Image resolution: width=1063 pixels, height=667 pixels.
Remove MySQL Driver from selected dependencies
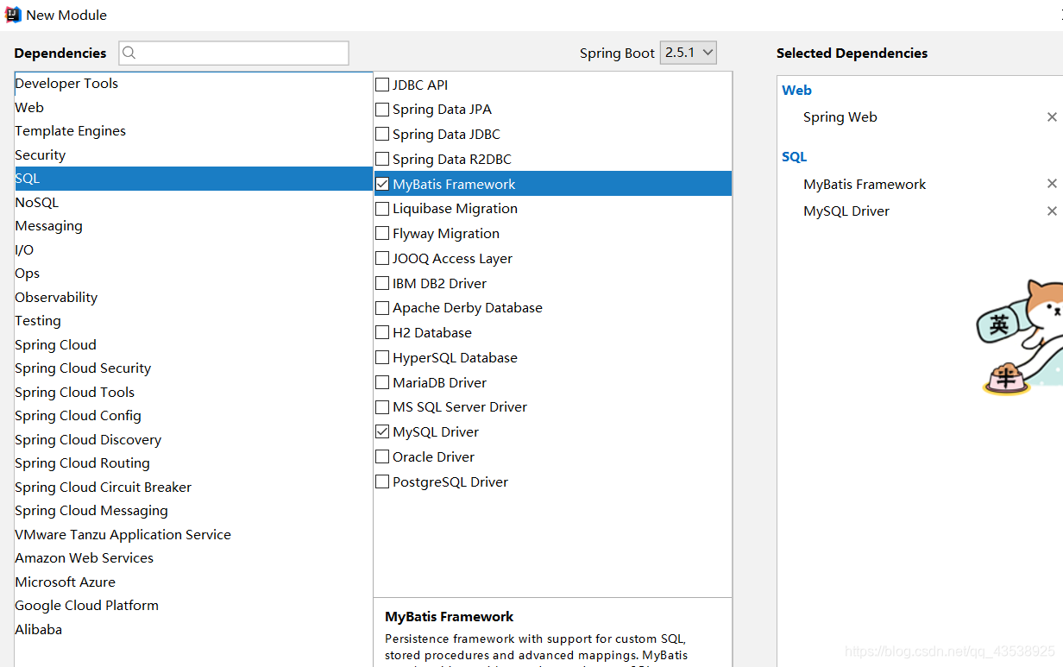tap(1052, 211)
